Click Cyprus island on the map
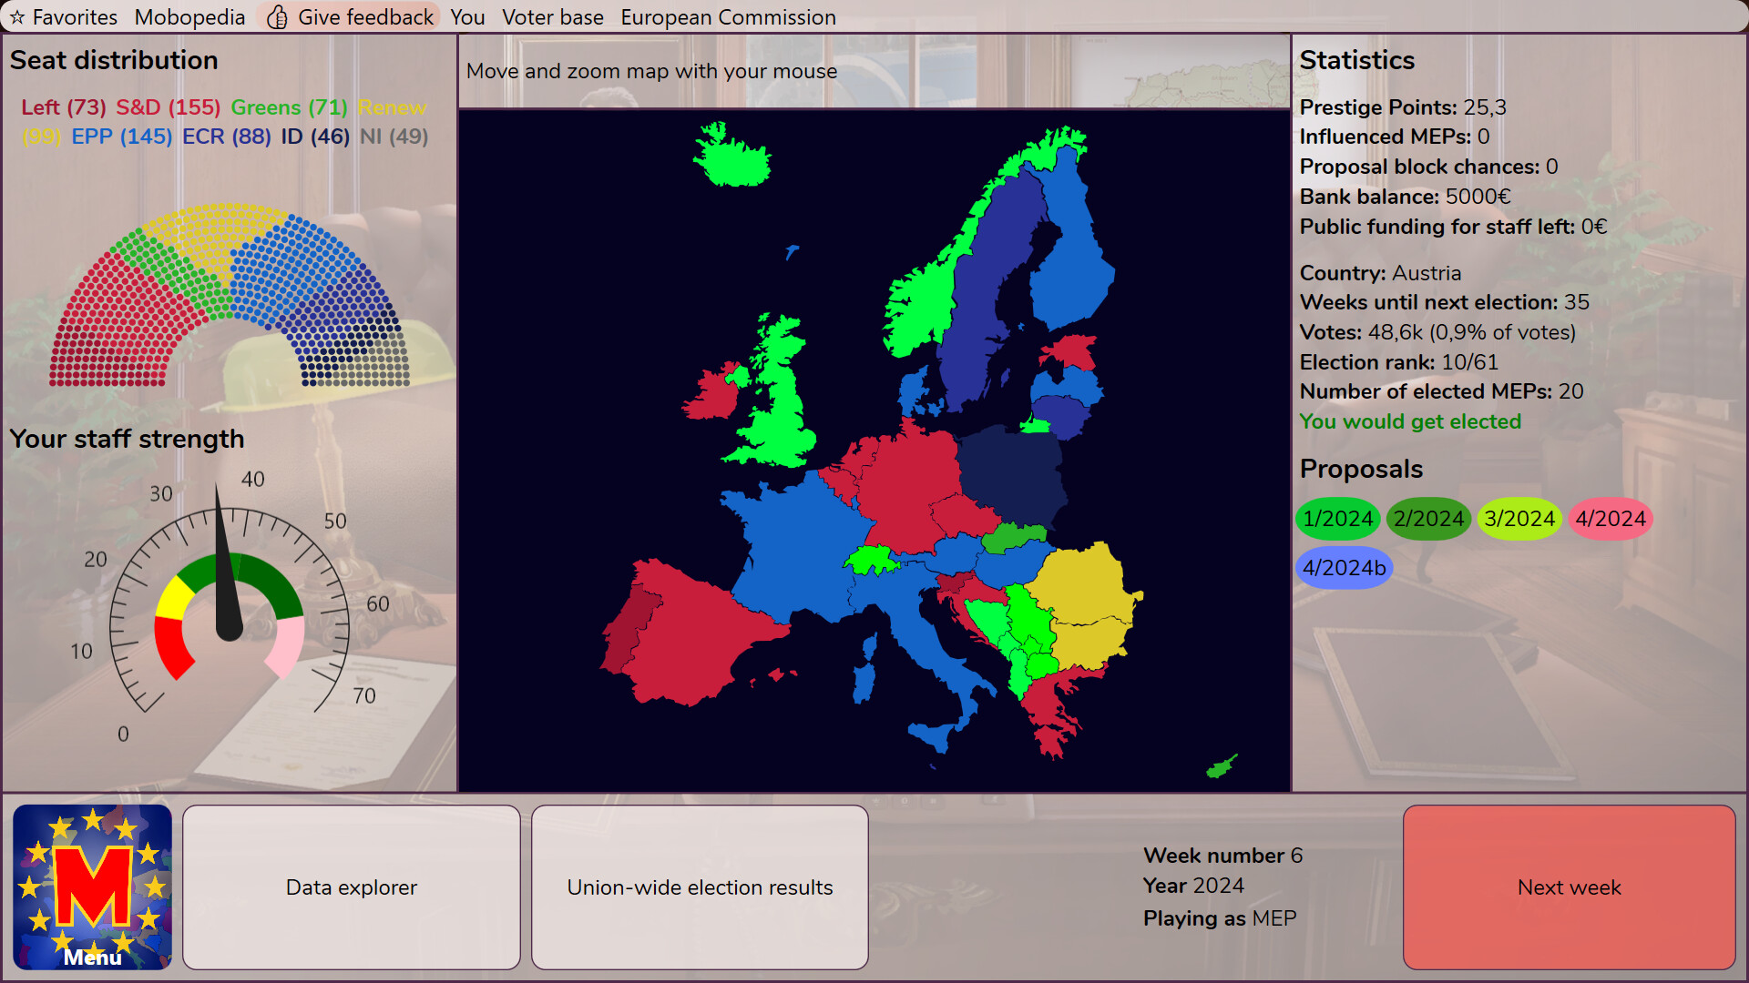The width and height of the screenshot is (1749, 983). pyautogui.click(x=1221, y=767)
